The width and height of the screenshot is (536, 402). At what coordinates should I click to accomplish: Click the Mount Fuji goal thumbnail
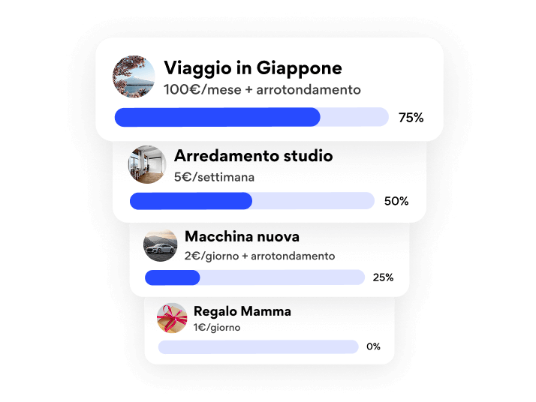[134, 76]
